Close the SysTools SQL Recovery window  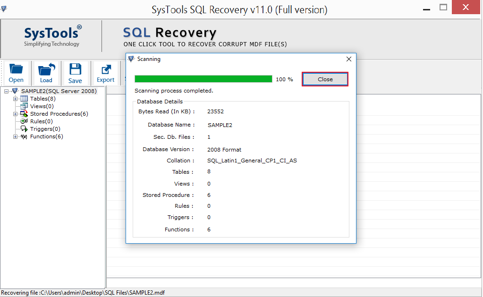point(466,7)
